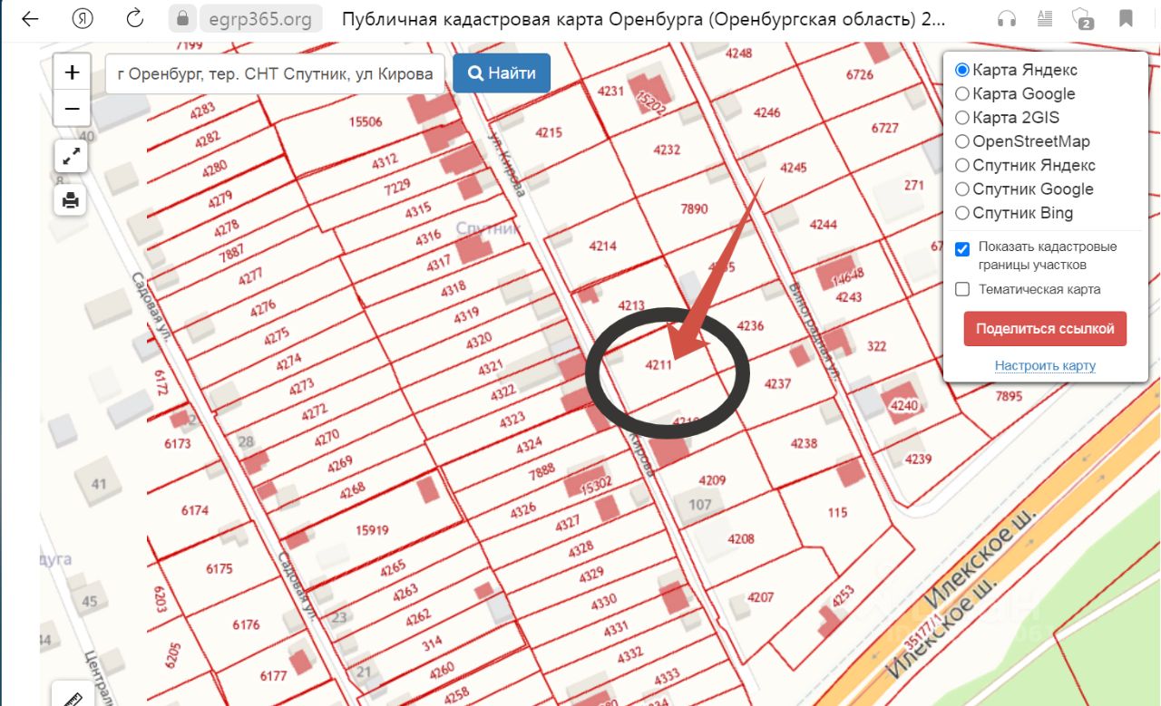Select parcel 322 on the map
Viewport: 1161px width, 706px height.
(876, 346)
